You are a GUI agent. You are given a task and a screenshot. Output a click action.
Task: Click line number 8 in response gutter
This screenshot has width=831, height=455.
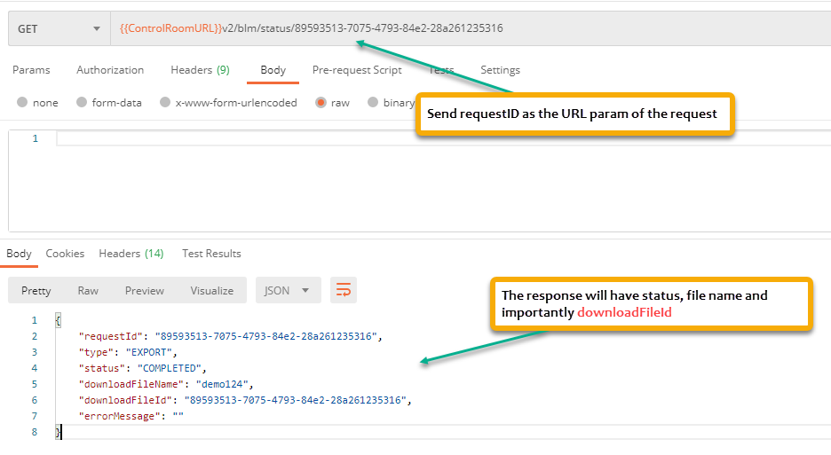tap(35, 432)
